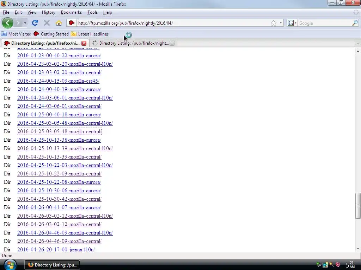Image resolution: width=361 pixels, height=270 pixels.
Task: Click the taskbar clock
Action: pyautogui.click(x=350, y=265)
